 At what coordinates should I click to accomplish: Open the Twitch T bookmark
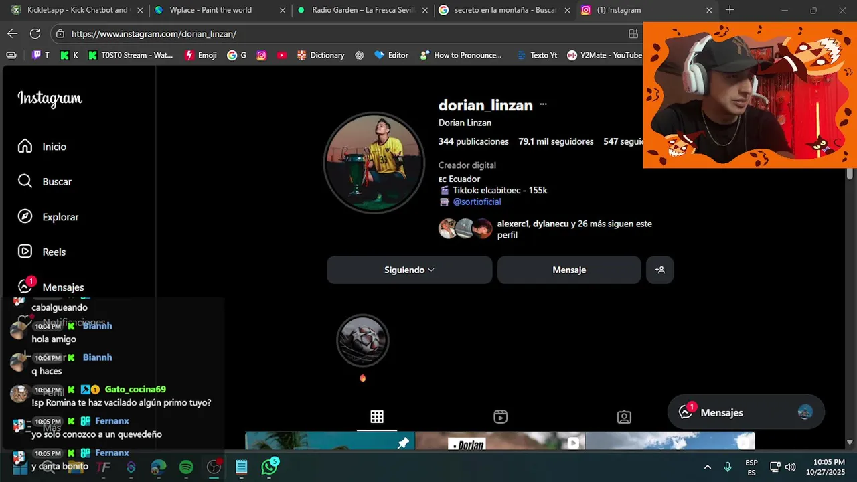[41, 55]
